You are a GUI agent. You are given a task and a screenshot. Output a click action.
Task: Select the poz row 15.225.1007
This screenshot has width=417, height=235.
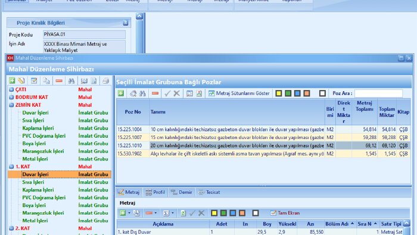pyautogui.click(x=263, y=138)
